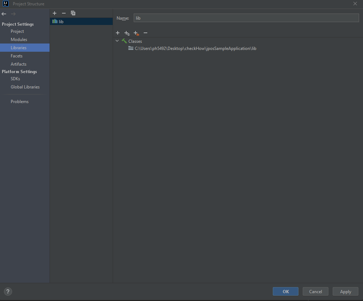Add a root to the library classes
Image resolution: width=363 pixels, height=301 pixels.
click(x=118, y=33)
